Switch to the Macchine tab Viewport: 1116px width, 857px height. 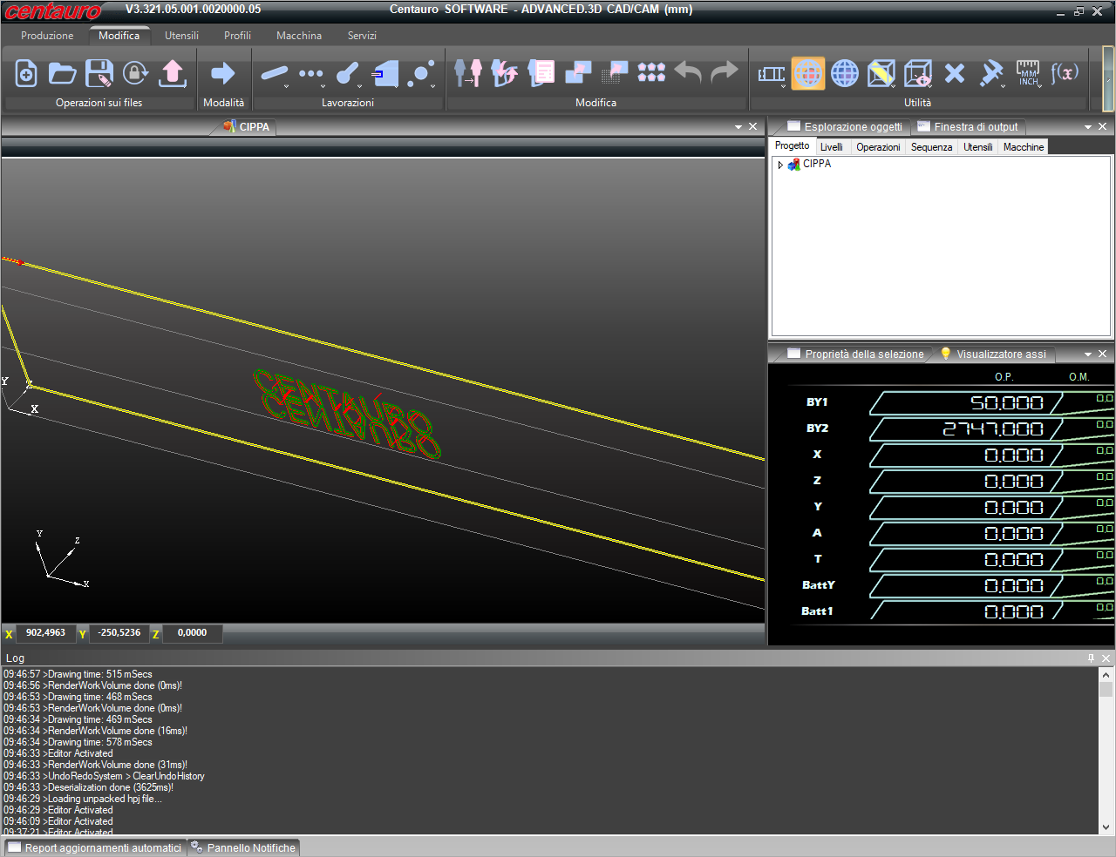coord(1024,147)
